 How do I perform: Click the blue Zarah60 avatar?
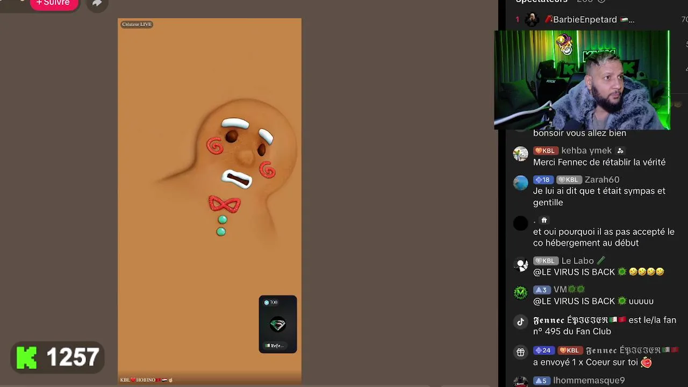tap(520, 183)
